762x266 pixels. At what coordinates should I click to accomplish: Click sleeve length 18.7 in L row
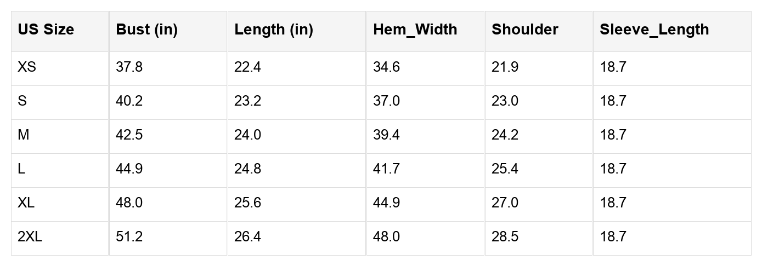tap(613, 169)
